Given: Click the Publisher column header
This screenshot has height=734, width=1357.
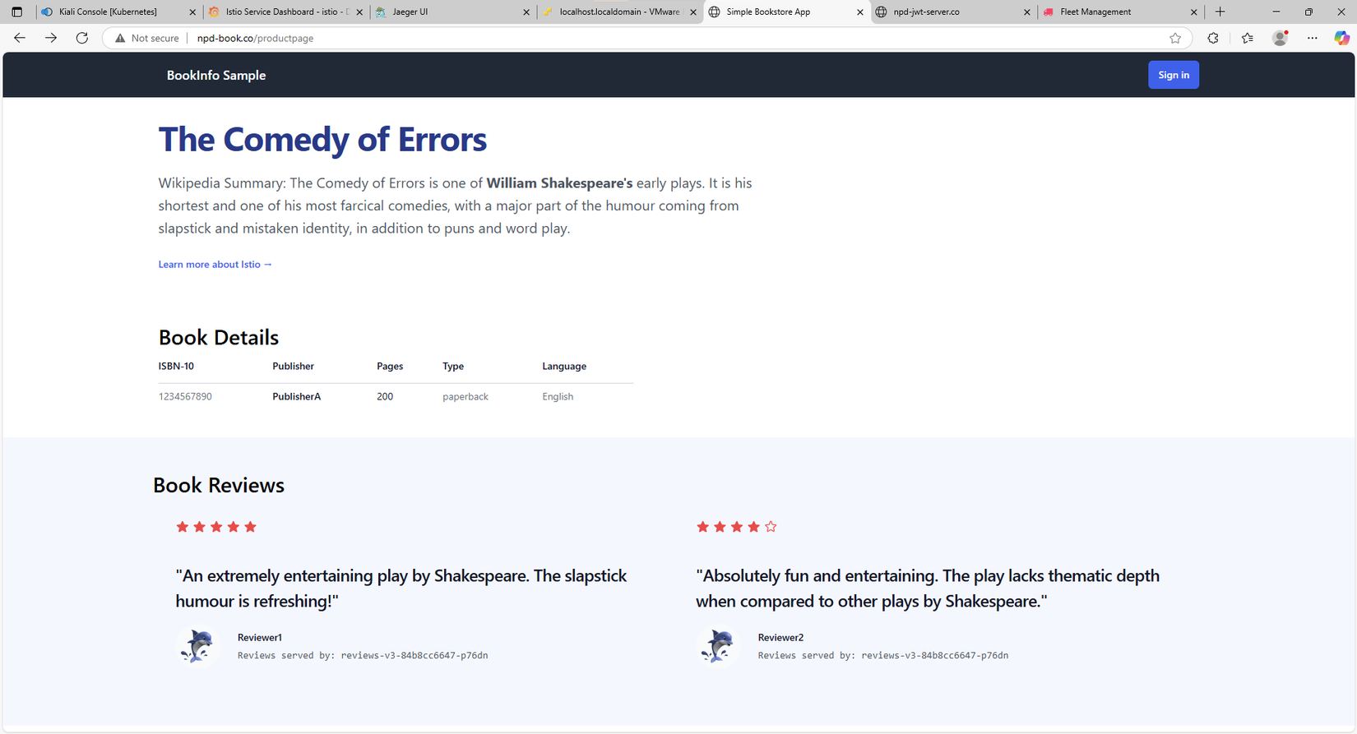Looking at the screenshot, I should pos(294,367).
